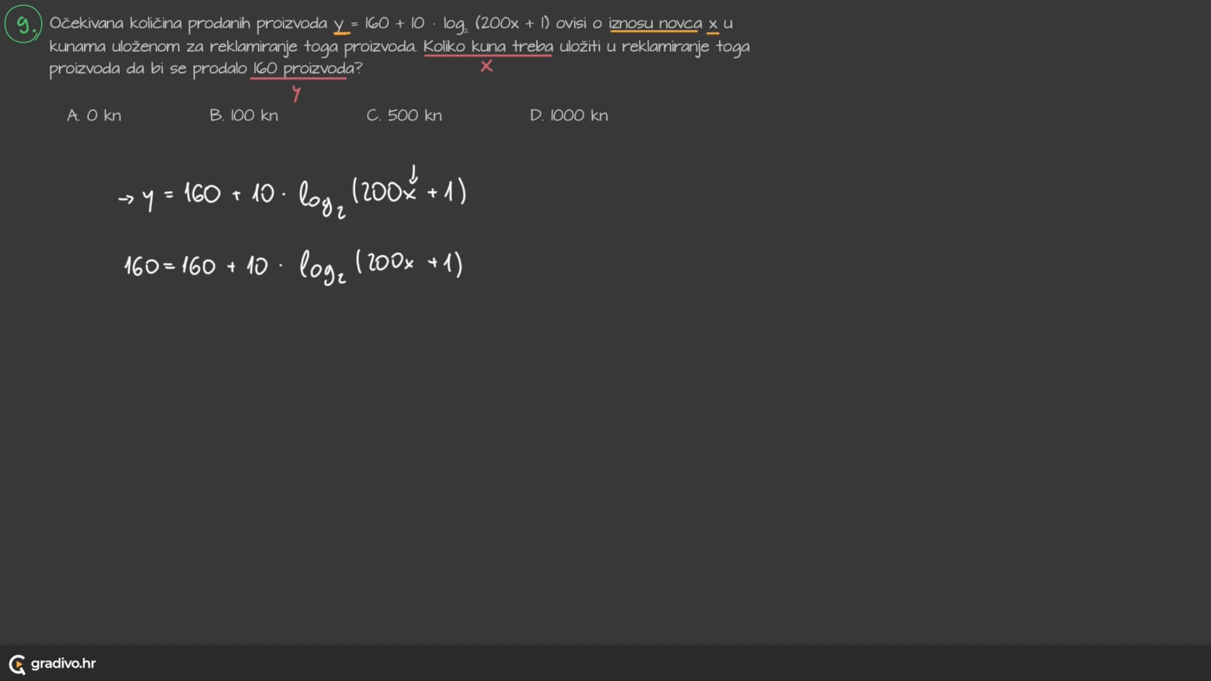Image resolution: width=1211 pixels, height=681 pixels.
Task: Click the underlined x after 'iznosu novca'
Action: [713, 25]
